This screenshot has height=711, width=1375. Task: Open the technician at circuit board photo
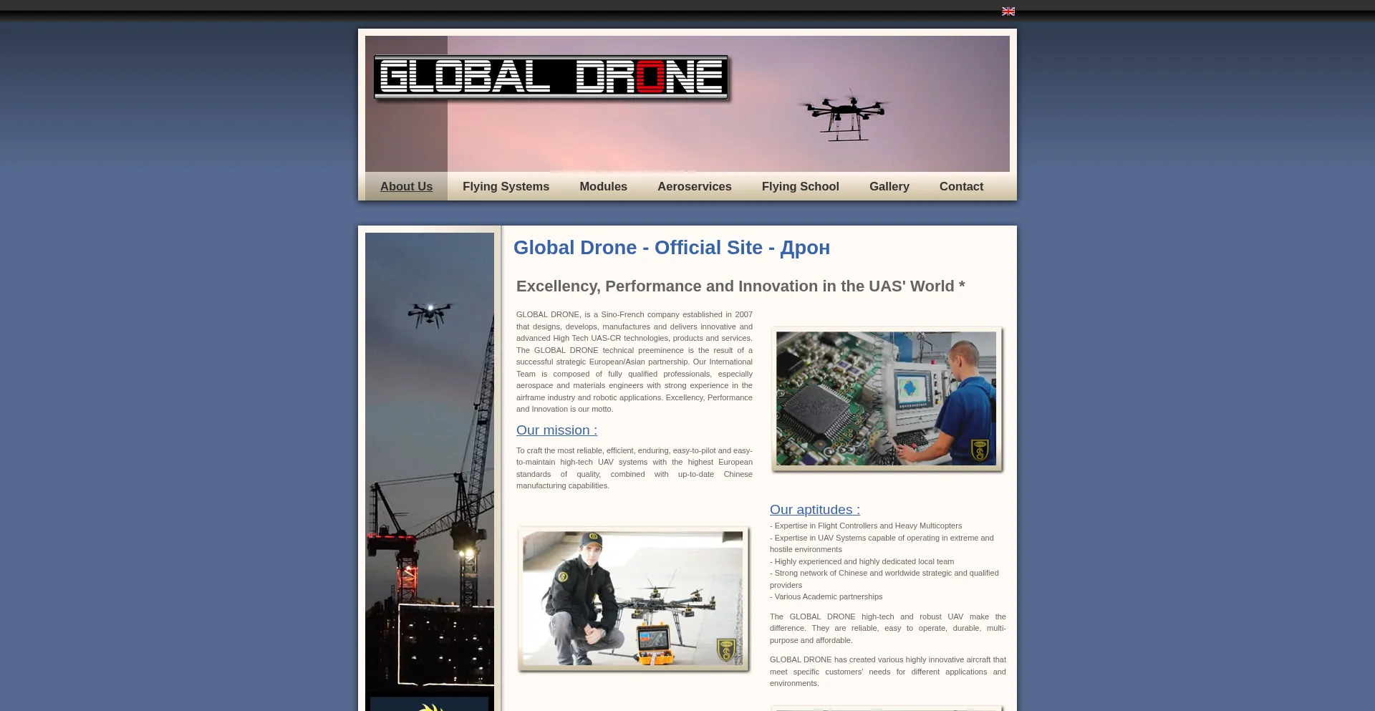pos(887,399)
